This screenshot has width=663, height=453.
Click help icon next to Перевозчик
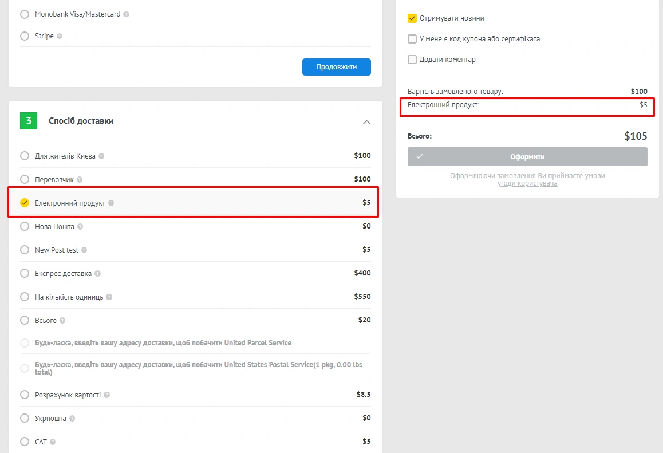tap(80, 180)
